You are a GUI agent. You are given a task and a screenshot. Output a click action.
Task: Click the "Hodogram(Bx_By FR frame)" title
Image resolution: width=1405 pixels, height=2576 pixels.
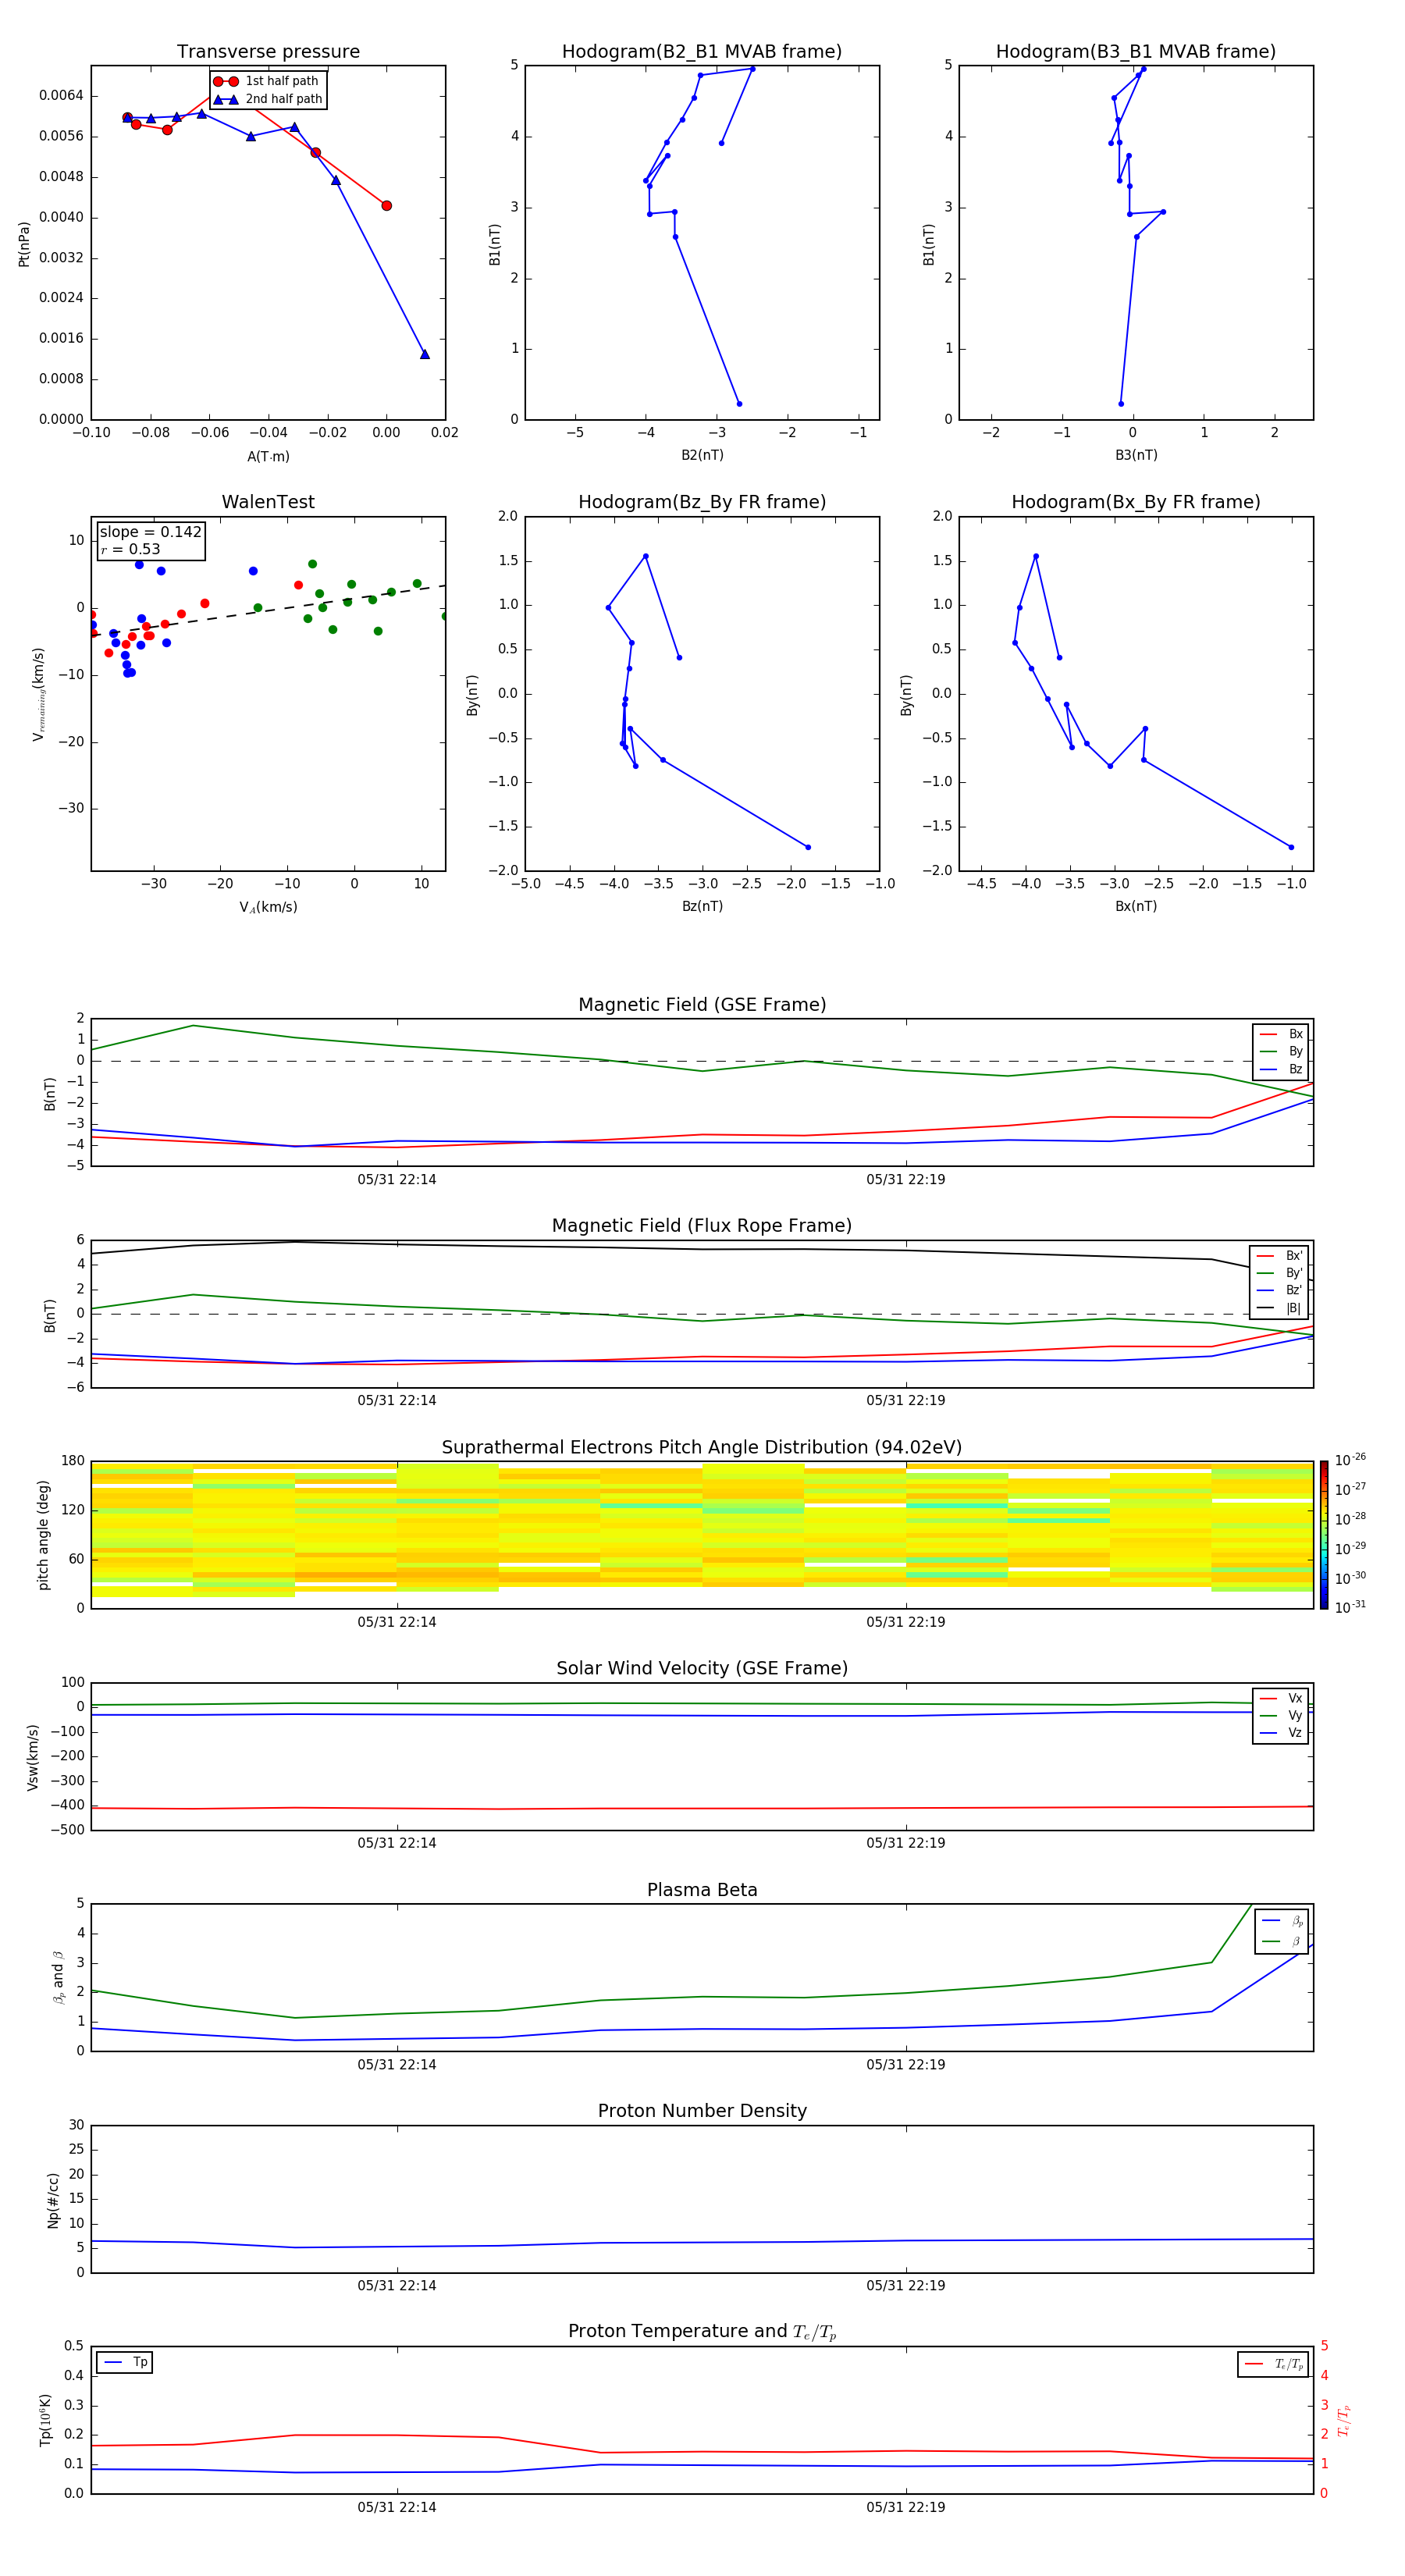[1135, 502]
